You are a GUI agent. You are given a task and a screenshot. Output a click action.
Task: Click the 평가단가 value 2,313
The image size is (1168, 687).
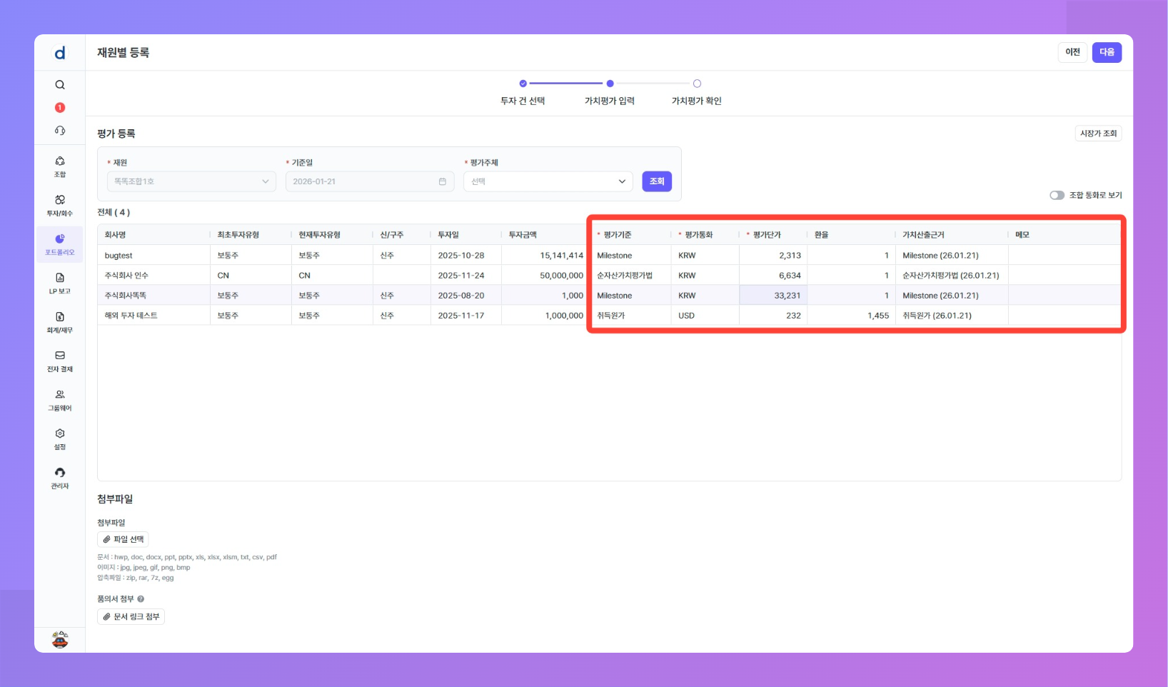click(790, 256)
